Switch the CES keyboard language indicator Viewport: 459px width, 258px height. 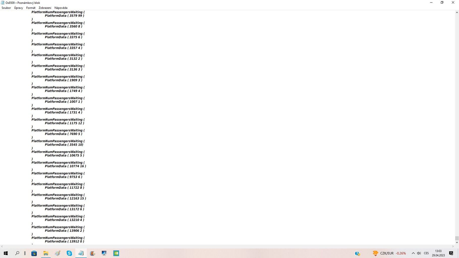pyautogui.click(x=426, y=253)
